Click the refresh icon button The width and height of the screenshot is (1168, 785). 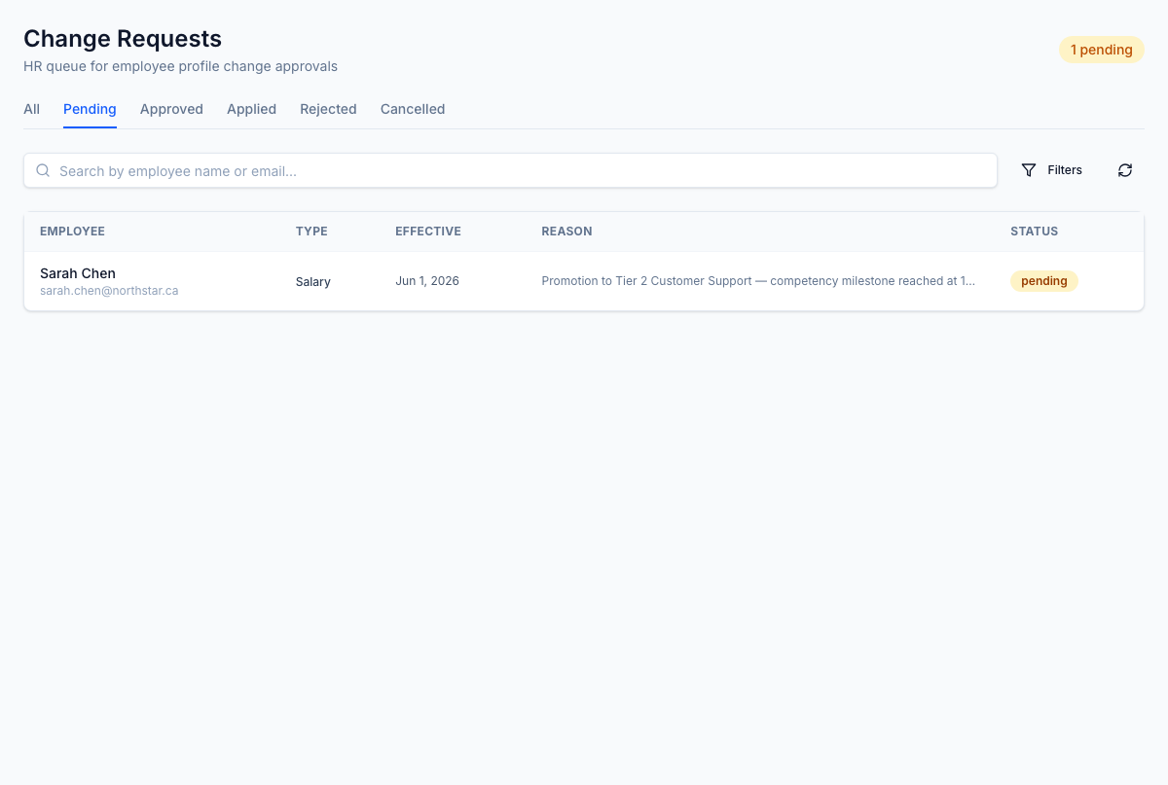tap(1125, 170)
